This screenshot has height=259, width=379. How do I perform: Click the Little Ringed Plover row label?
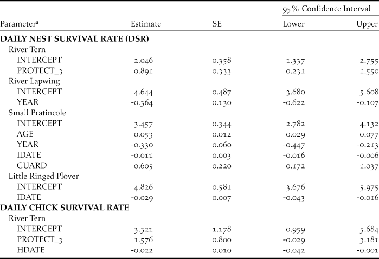point(40,176)
